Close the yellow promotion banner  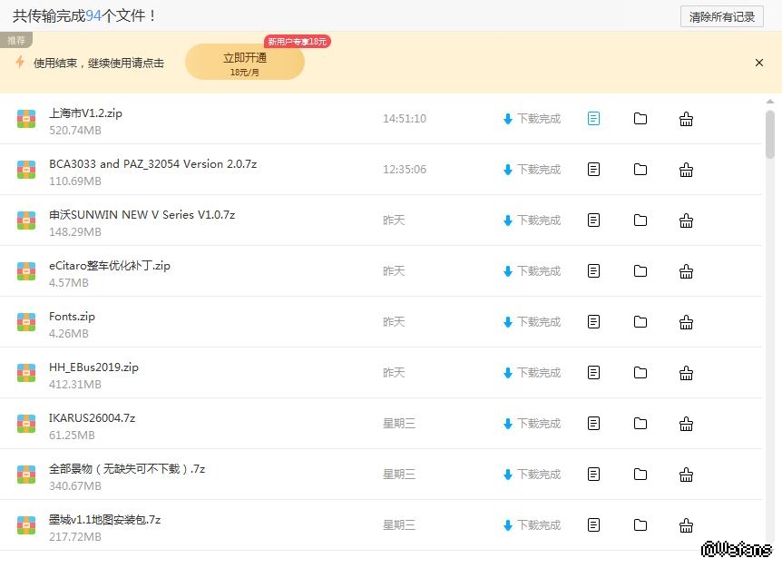[759, 63]
